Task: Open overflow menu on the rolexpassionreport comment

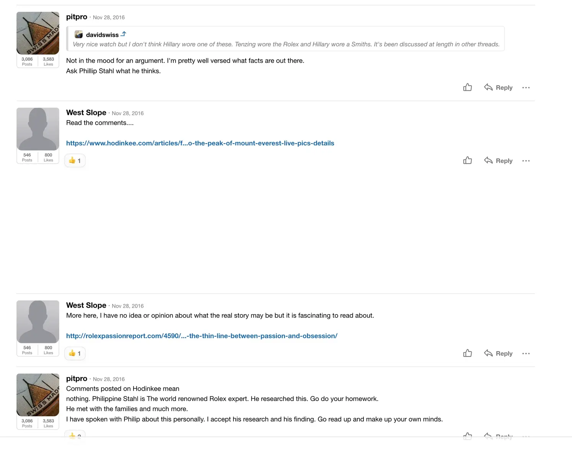Action: click(526, 353)
